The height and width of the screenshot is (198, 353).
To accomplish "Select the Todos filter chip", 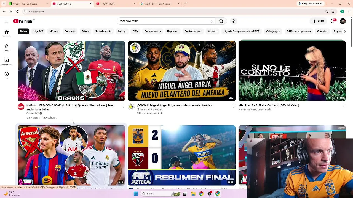I will (23, 31).
